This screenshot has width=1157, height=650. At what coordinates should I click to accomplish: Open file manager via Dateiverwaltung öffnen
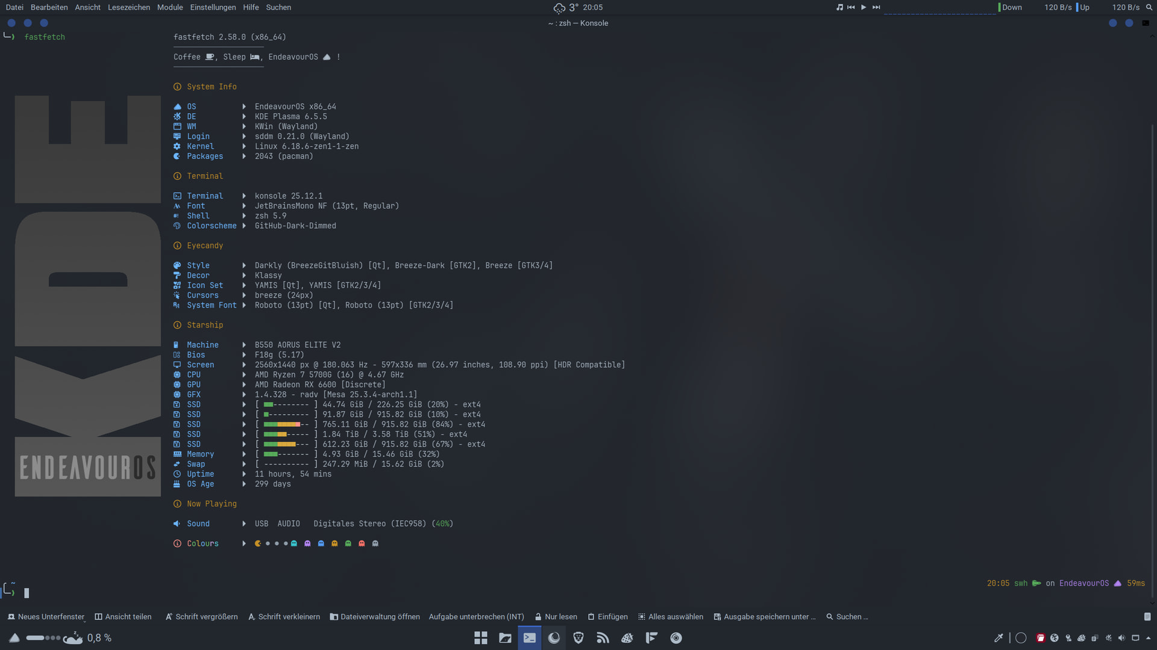click(x=375, y=617)
